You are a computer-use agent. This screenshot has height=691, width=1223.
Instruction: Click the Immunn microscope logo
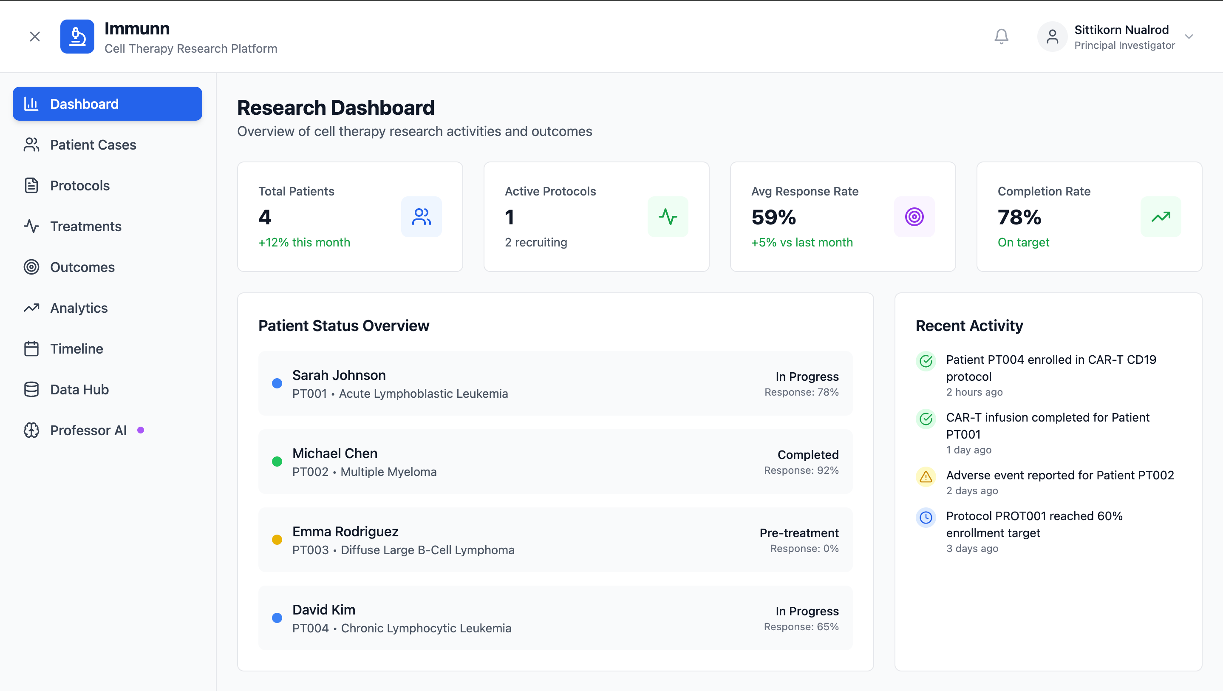[x=77, y=37]
